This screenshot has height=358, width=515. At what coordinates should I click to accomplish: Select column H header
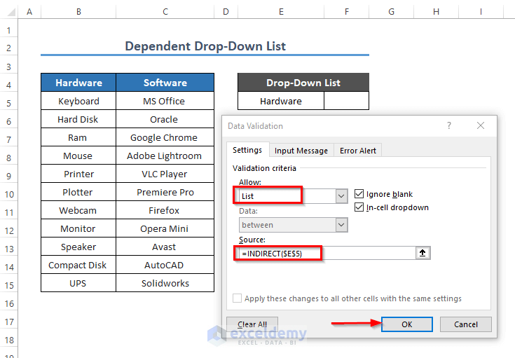tap(436, 12)
